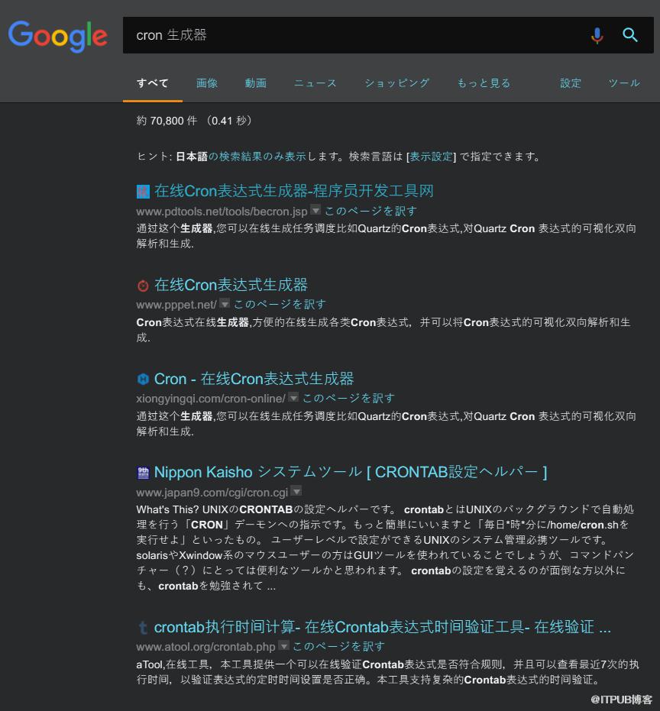Click the URL www.atool.org/crontab.php

206,647
